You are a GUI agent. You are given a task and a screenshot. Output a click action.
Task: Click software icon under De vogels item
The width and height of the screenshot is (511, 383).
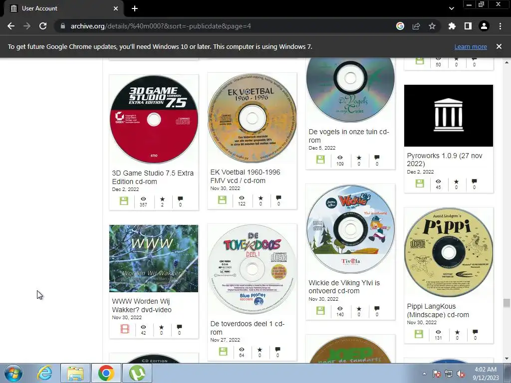click(321, 160)
